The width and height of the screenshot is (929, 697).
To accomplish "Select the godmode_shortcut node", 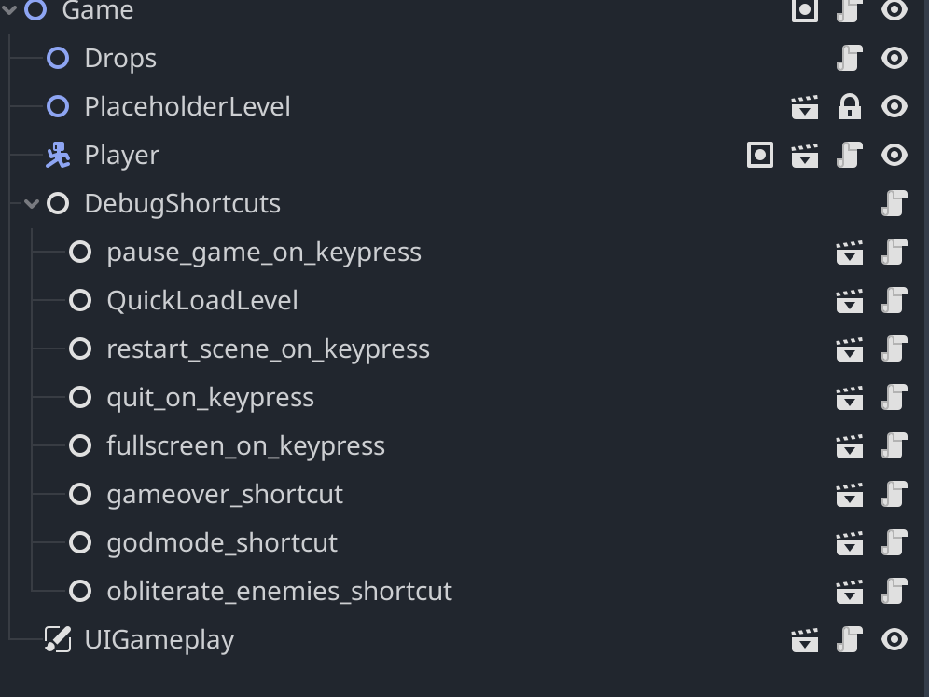I will 222,542.
